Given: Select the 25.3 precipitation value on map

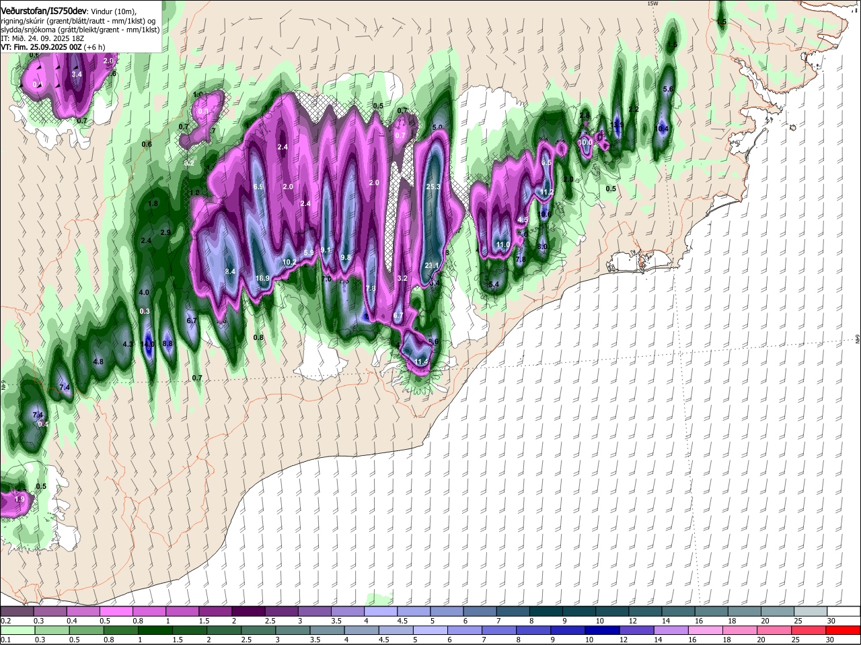Looking at the screenshot, I should click(x=433, y=186).
